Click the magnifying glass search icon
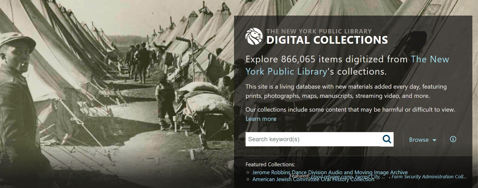The width and height of the screenshot is (478, 188). click(x=387, y=139)
